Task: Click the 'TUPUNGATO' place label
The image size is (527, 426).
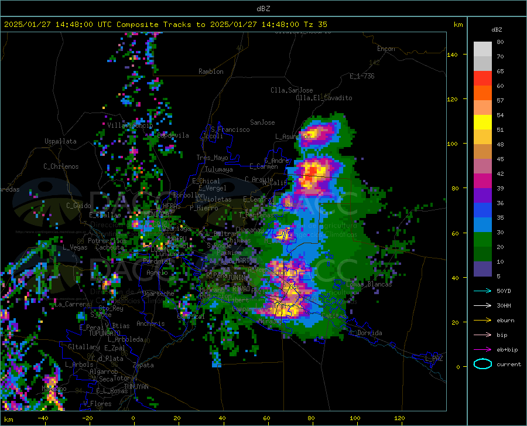Action: click(105, 333)
